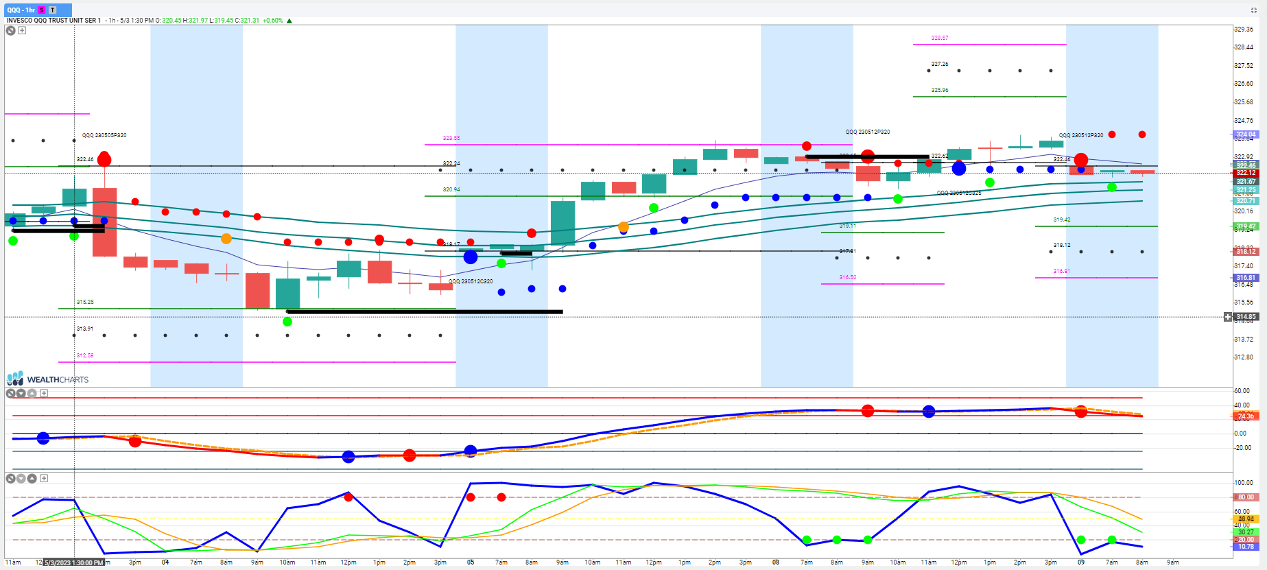Click the 328.87 resistance level label
The height and width of the screenshot is (570, 1267).
point(940,38)
